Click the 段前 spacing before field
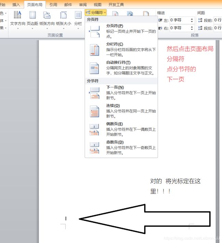Viewport: 222px width, 243px height. 218,20
